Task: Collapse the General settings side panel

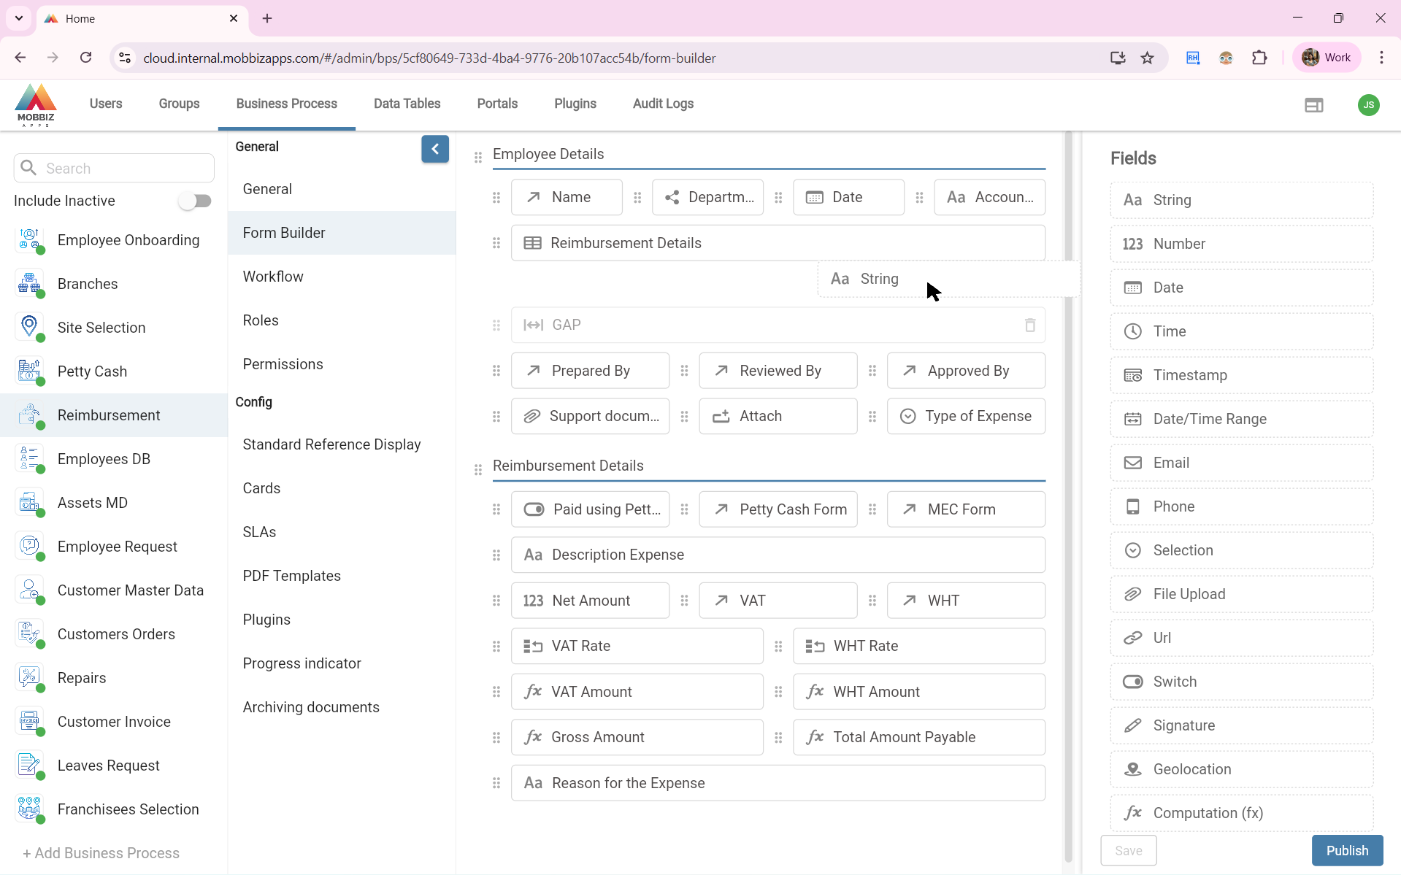Action: point(434,149)
